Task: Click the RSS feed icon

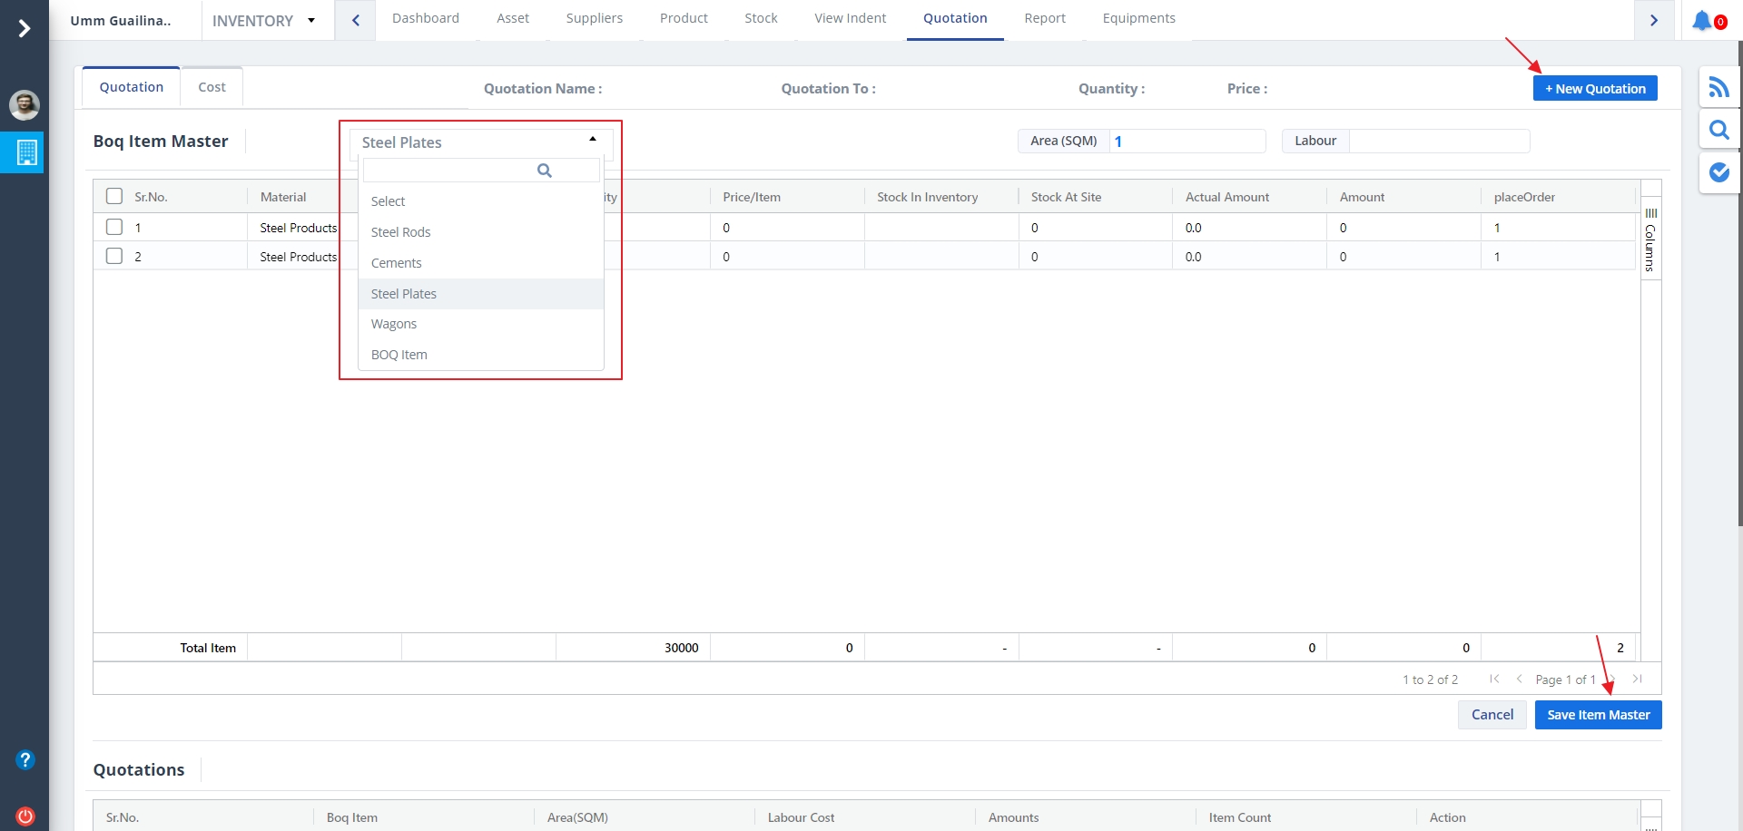Action: (1718, 88)
